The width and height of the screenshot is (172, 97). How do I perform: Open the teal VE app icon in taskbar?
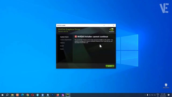click(x=38, y=95)
